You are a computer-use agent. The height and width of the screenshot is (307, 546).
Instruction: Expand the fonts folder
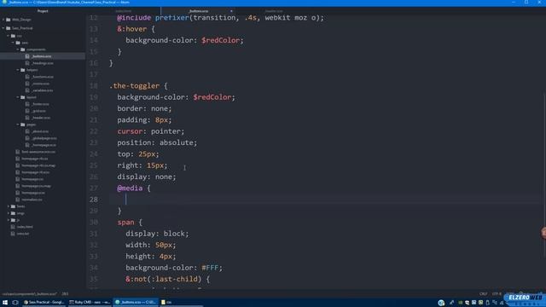click(x=9, y=206)
